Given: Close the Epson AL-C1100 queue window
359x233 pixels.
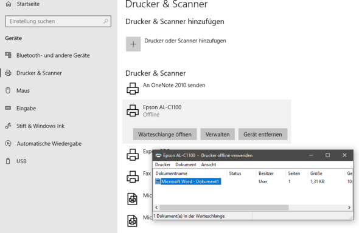Looking at the screenshot, I should pos(344,155).
